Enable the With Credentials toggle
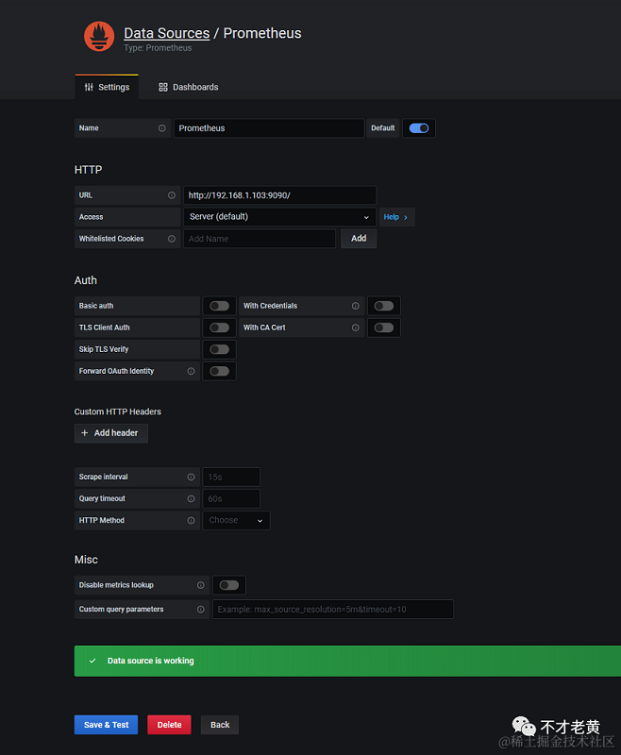Image resolution: width=621 pixels, height=755 pixels. click(x=384, y=306)
